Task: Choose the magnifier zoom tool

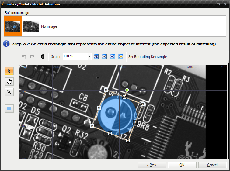Action: 9,92
